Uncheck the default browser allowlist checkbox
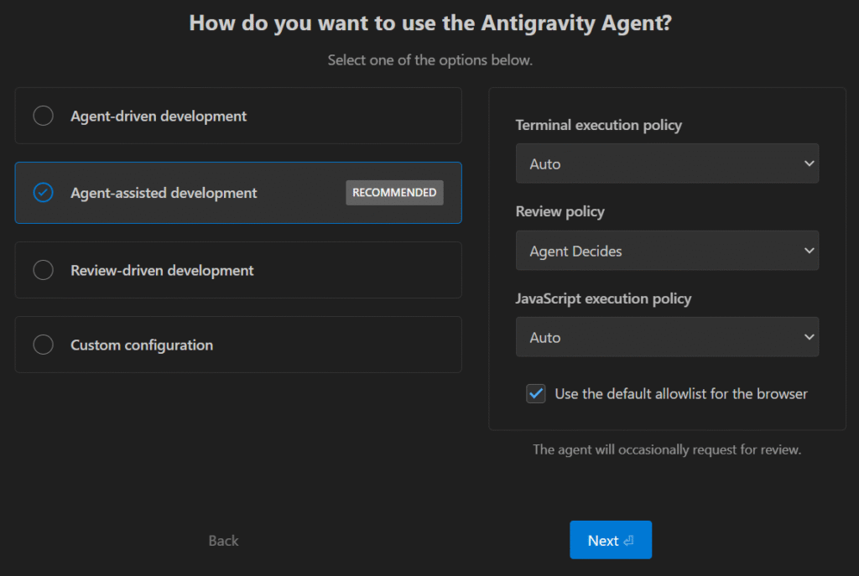The image size is (859, 576). 536,393
